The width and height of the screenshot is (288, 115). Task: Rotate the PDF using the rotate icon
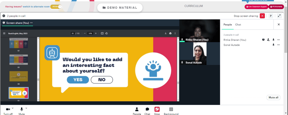pyautogui.click(x=107, y=33)
